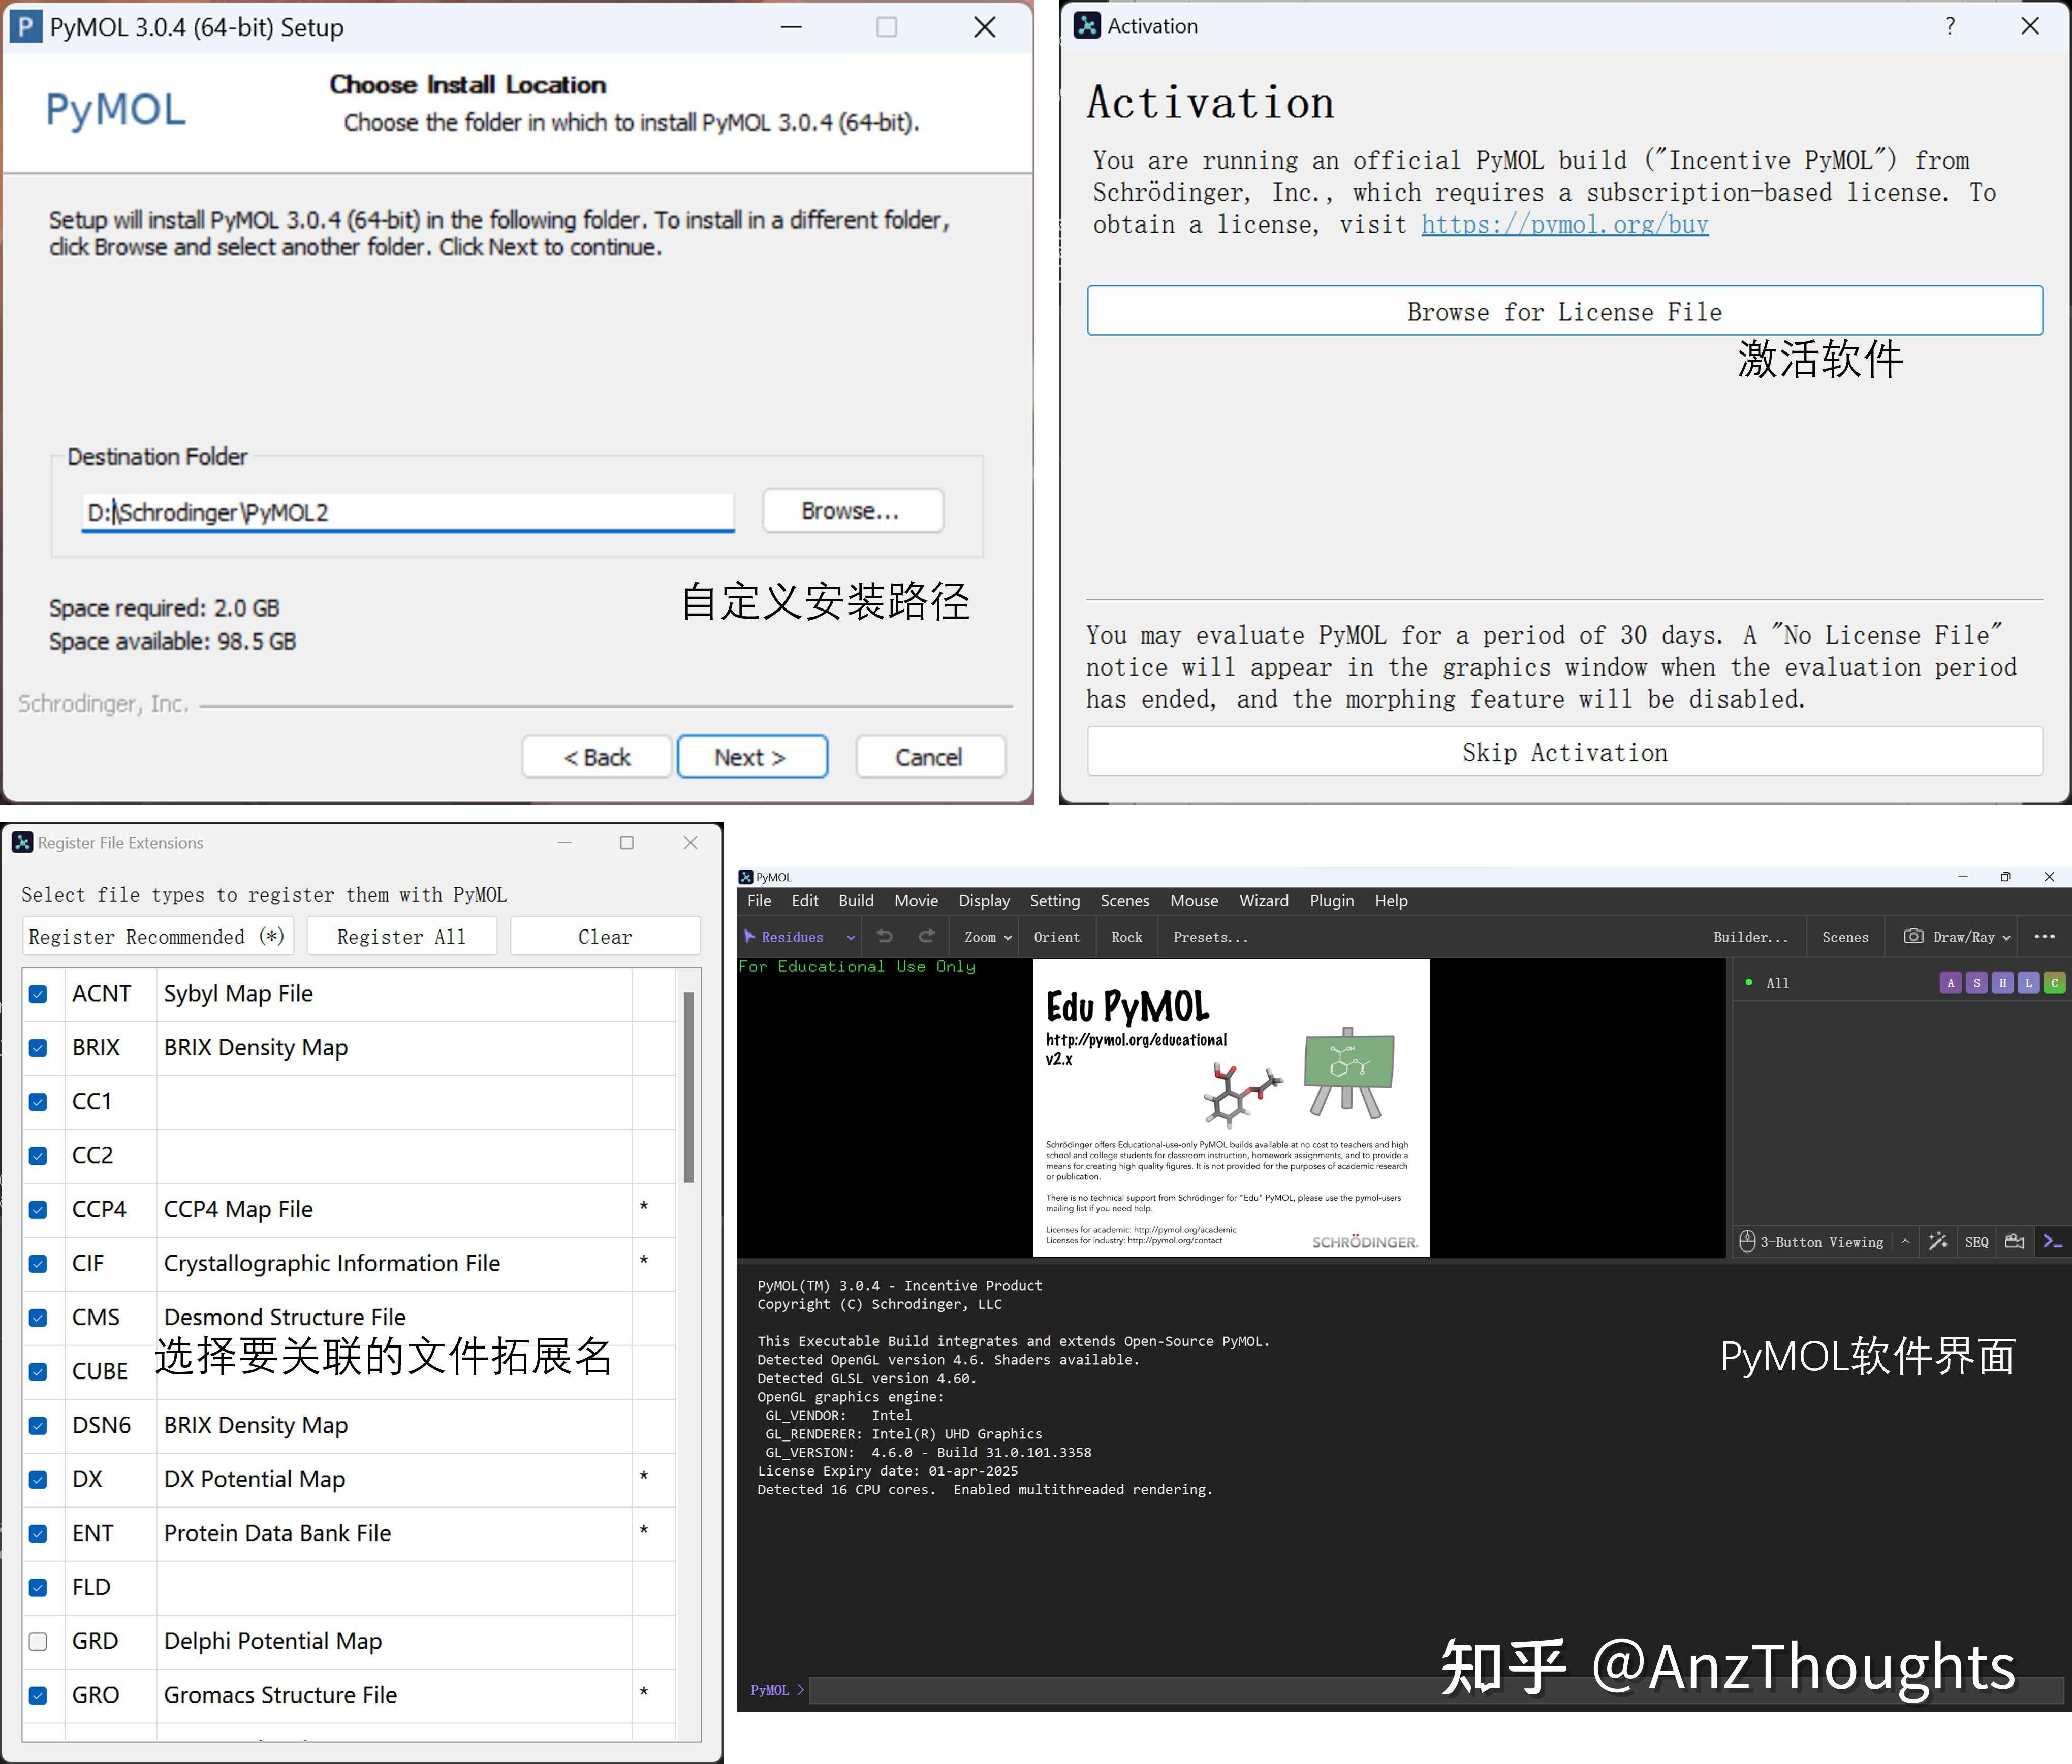
Task: Click Skip Activation button
Action: pos(1564,753)
